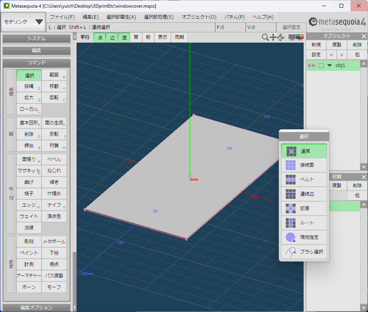Click the multicolor display settings monitor icon
368x312 pixels.
(x=300, y=37)
